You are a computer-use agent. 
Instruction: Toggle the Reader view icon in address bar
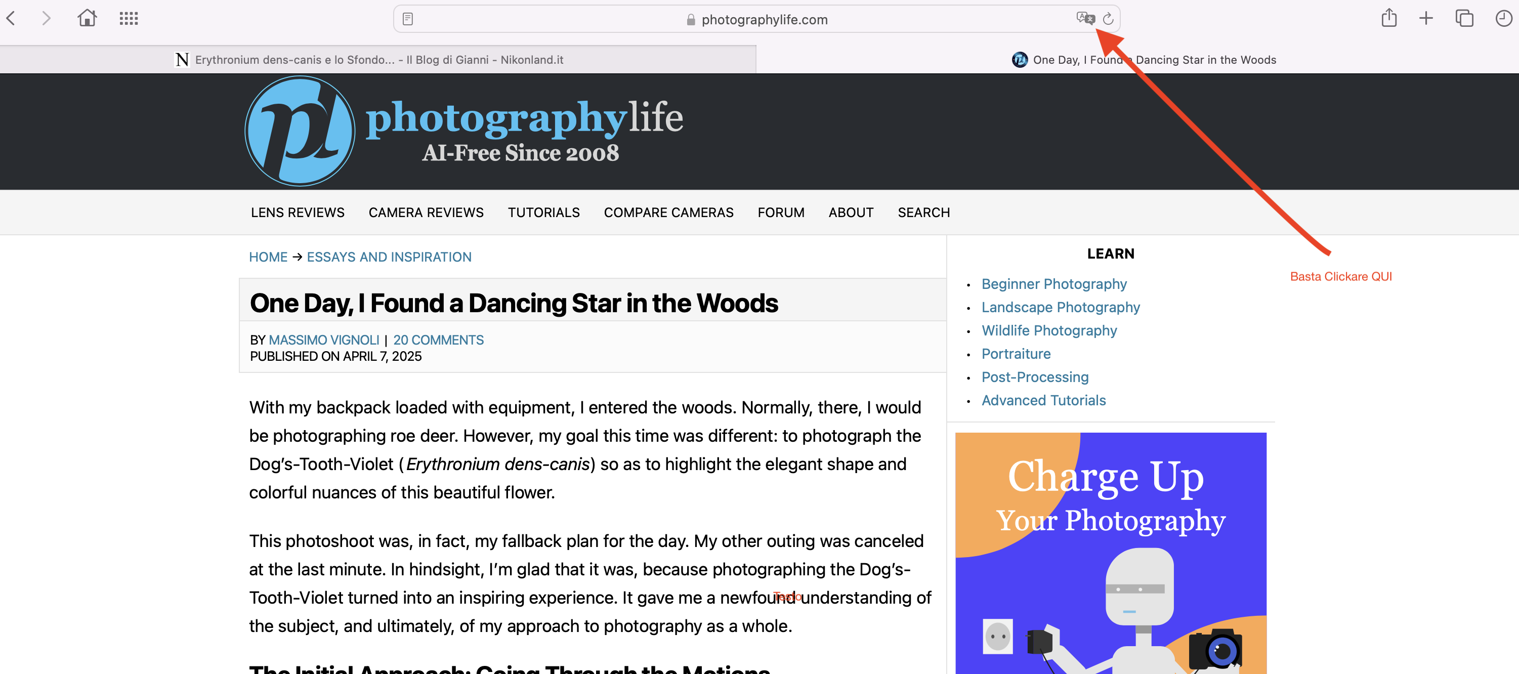click(x=407, y=19)
